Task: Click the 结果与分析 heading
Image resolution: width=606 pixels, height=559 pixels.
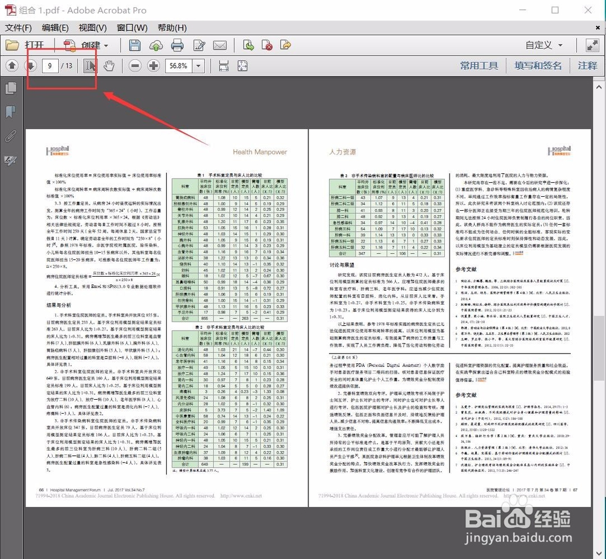Action: [59, 305]
